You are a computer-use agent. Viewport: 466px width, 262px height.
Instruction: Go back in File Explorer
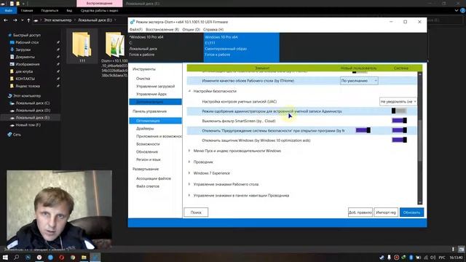(6, 20)
